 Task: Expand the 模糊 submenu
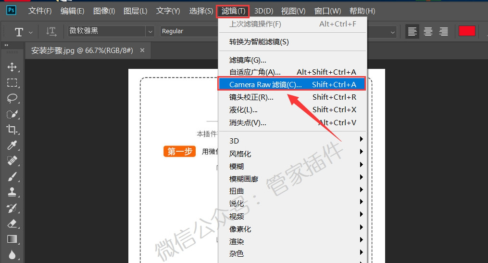pos(293,166)
